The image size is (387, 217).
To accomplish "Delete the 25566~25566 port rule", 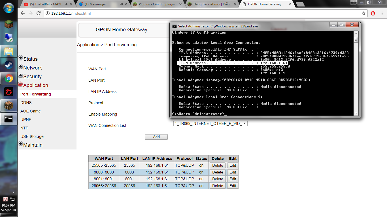I will (218, 186).
